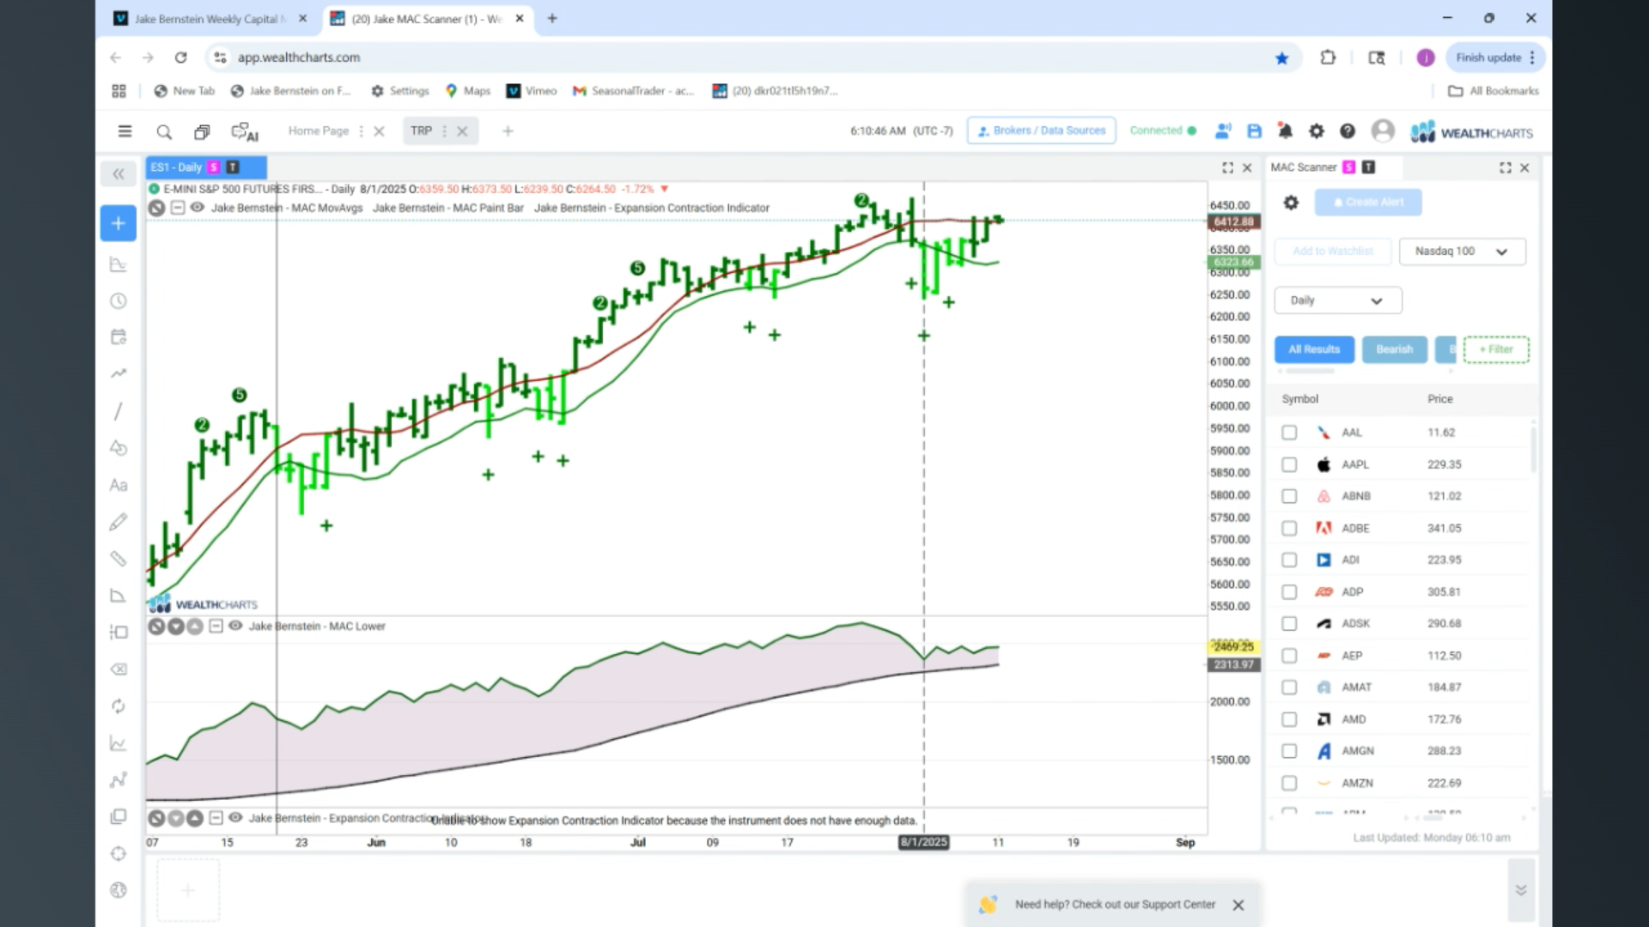This screenshot has width=1649, height=927.
Task: Click the refresh sync sidebar icon
Action: (119, 706)
